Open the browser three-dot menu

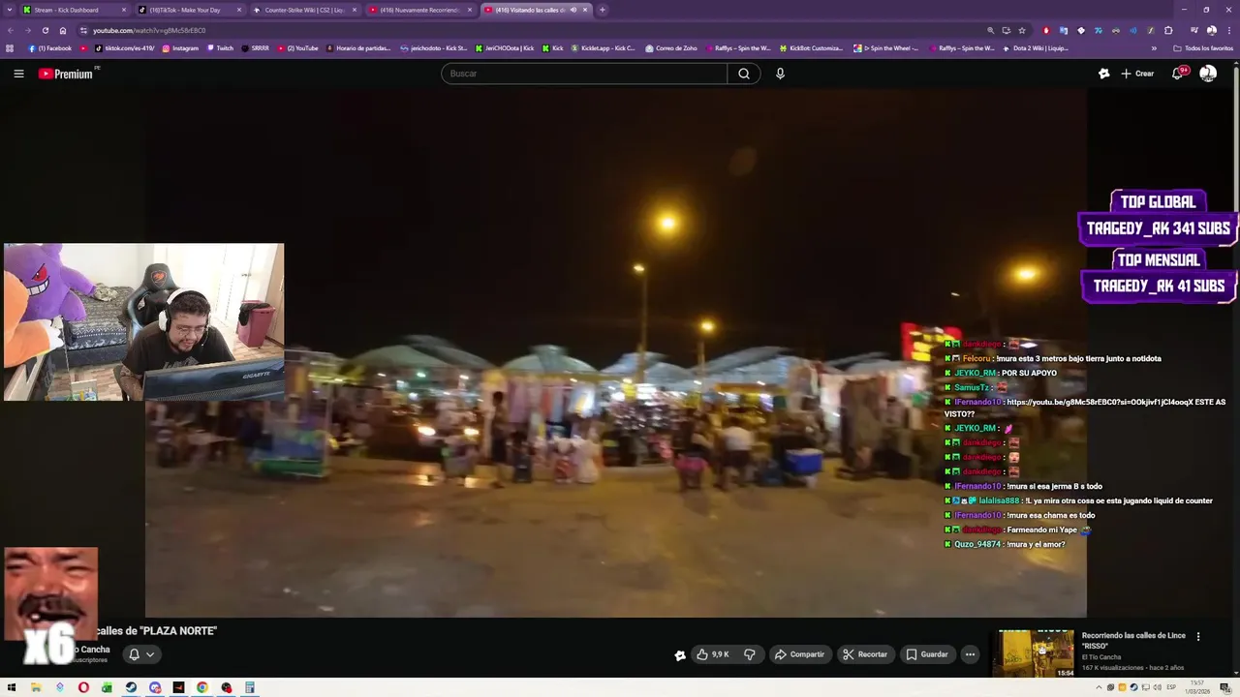pyautogui.click(x=1228, y=30)
